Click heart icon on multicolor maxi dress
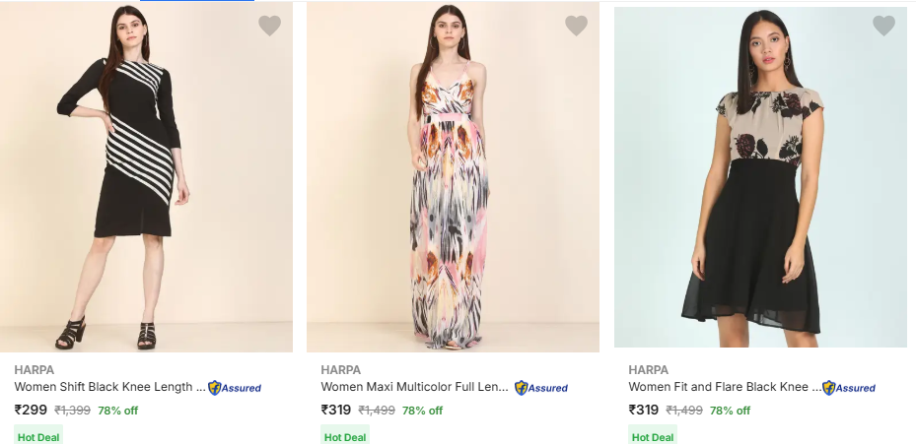This screenshot has height=444, width=916. coord(576,27)
